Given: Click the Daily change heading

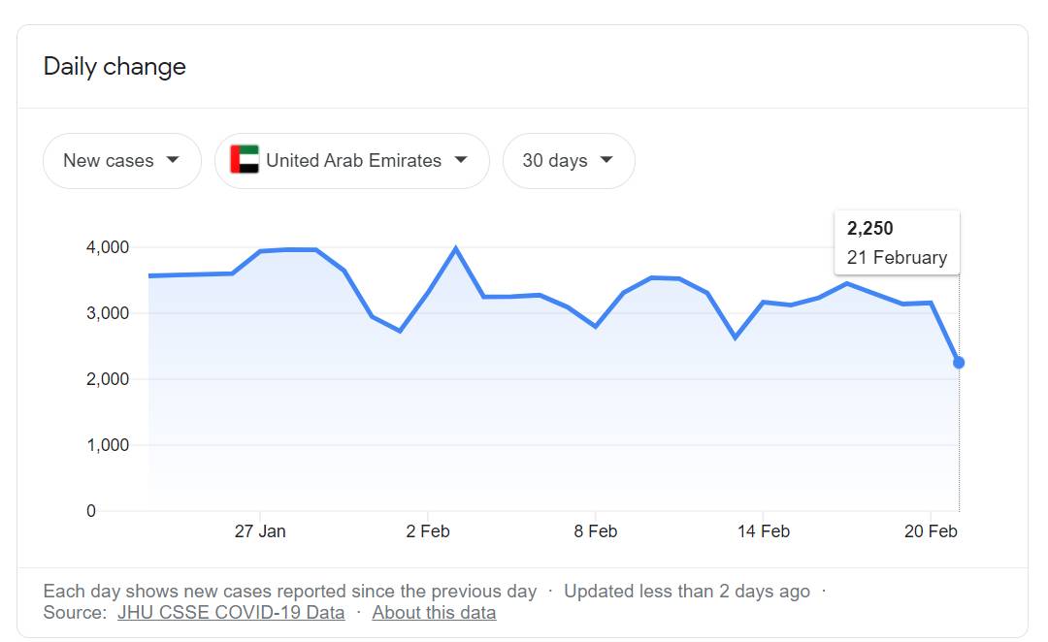Looking at the screenshot, I should click(115, 67).
